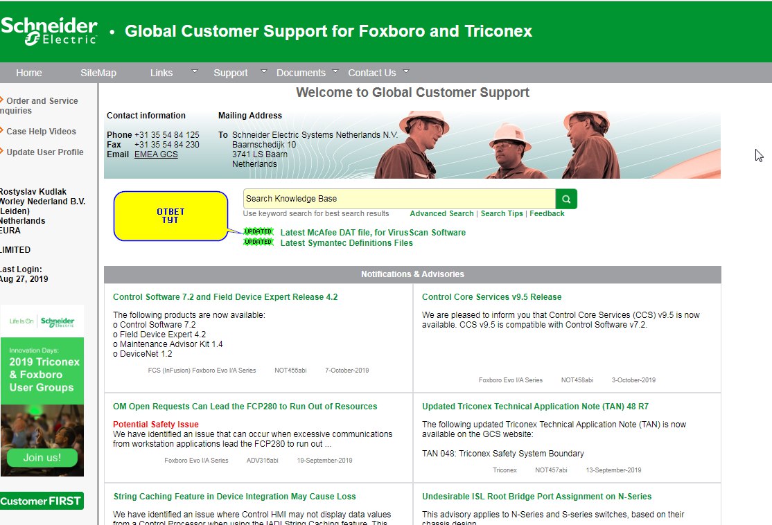The image size is (772, 525).
Task: Click Join us! button on banner
Action: (x=42, y=458)
